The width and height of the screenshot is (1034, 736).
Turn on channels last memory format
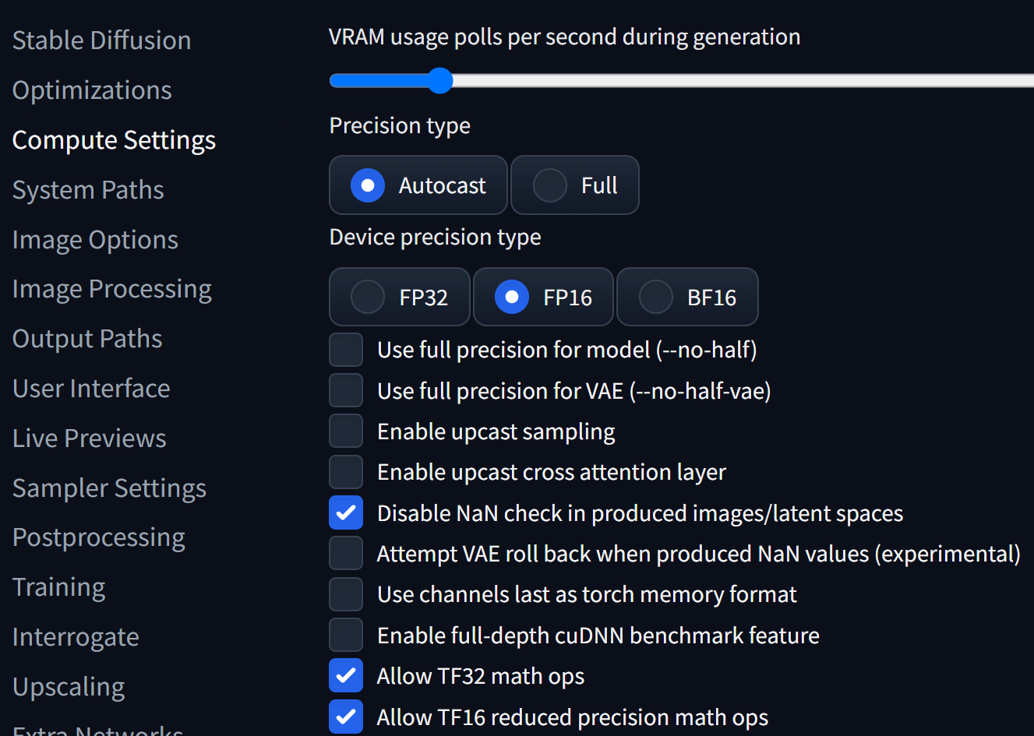coord(346,594)
